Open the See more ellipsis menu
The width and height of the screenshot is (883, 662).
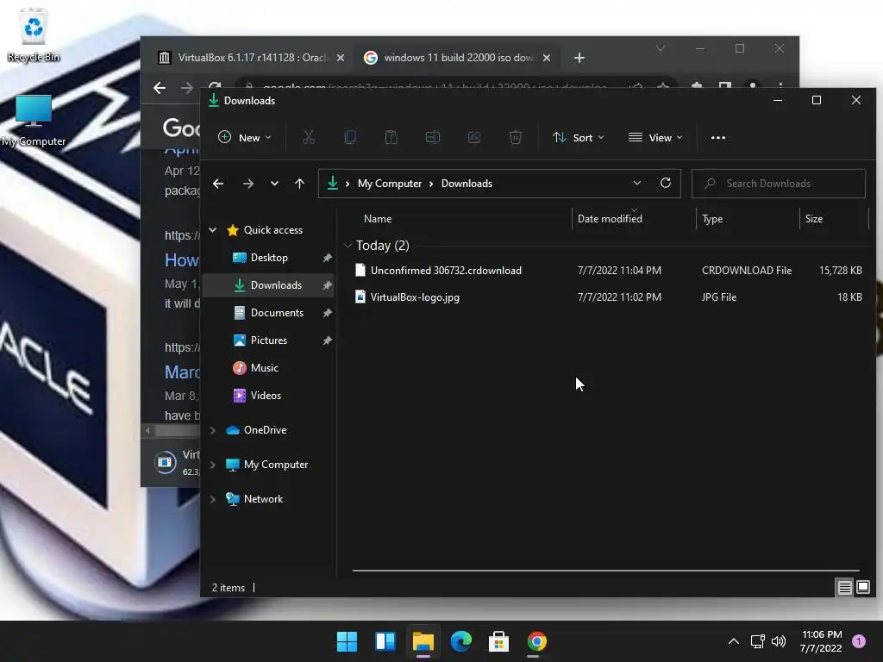pos(718,137)
